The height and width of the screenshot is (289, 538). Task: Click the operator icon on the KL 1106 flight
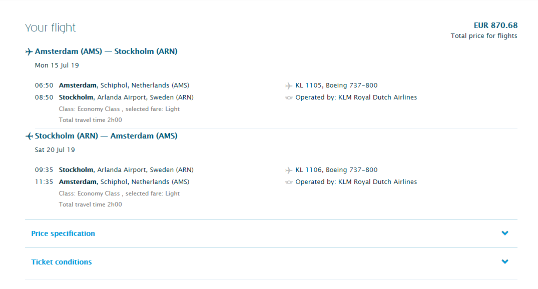pyautogui.click(x=289, y=182)
